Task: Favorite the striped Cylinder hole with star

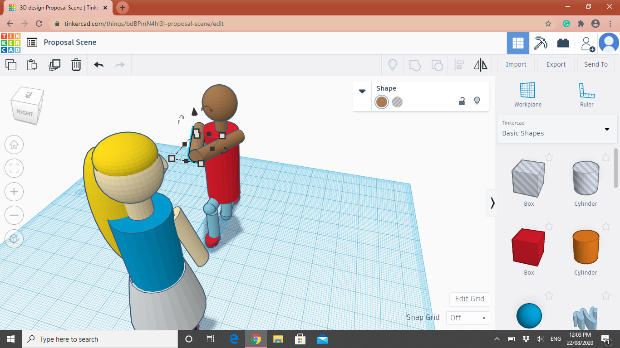Action: tap(606, 157)
